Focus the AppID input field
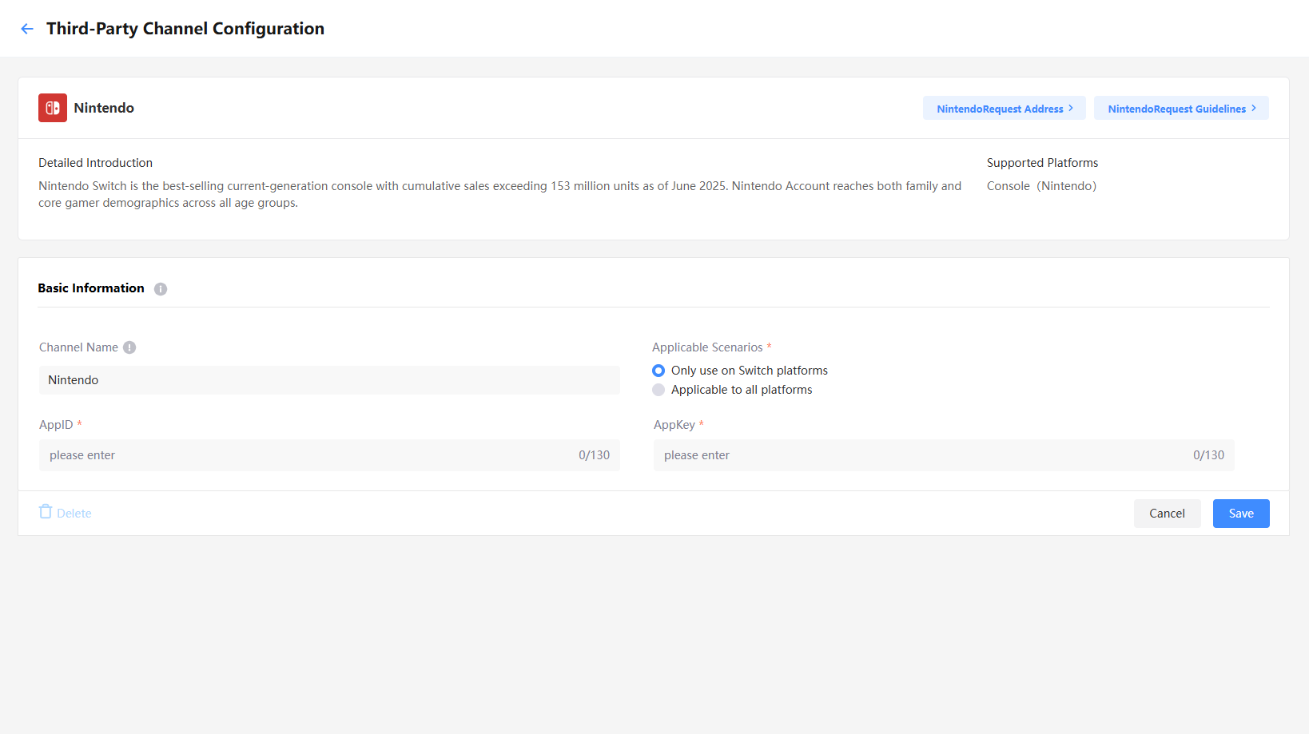Image resolution: width=1309 pixels, height=734 pixels. tap(329, 455)
